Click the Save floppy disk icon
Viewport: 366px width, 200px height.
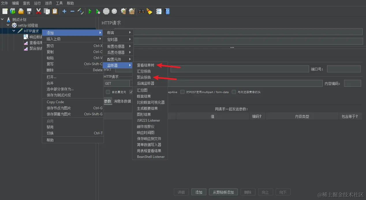tap(29, 11)
